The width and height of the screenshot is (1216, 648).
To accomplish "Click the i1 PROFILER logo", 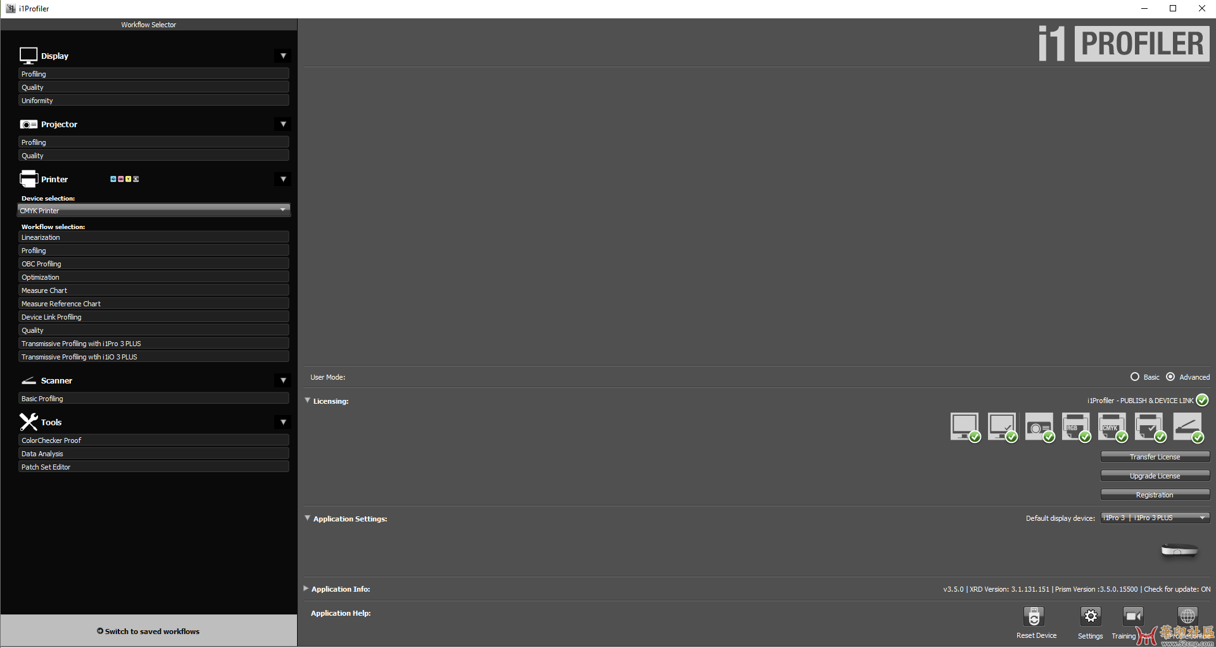I will (1124, 44).
